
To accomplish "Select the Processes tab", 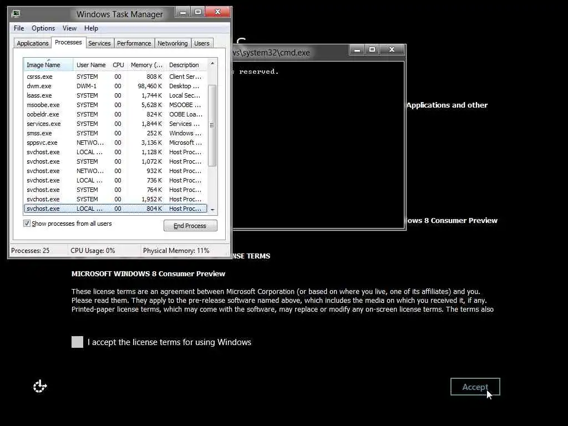I will coord(68,42).
